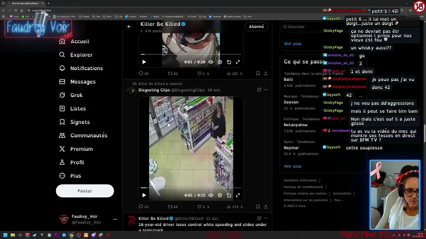Toggle picture-in-picture on the 0:20 video
The height and width of the screenshot is (239, 426).
[x=229, y=62]
